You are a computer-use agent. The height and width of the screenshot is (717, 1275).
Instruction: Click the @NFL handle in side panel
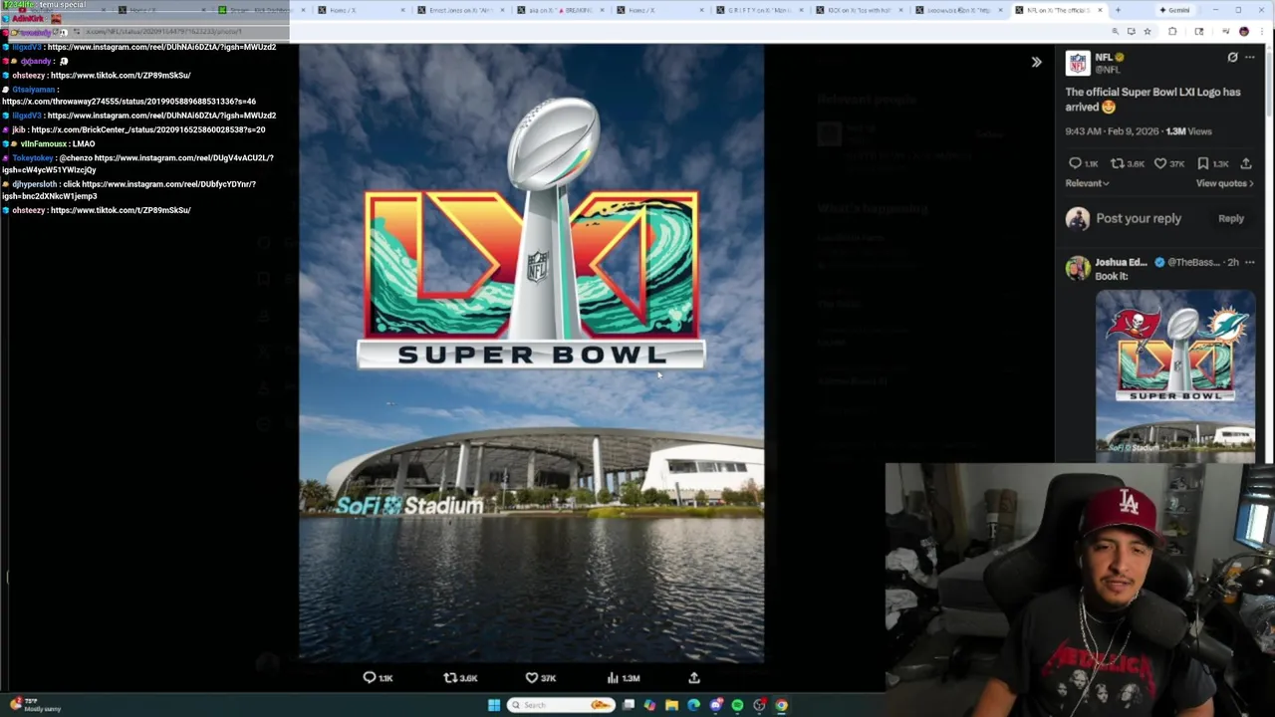click(x=1108, y=70)
